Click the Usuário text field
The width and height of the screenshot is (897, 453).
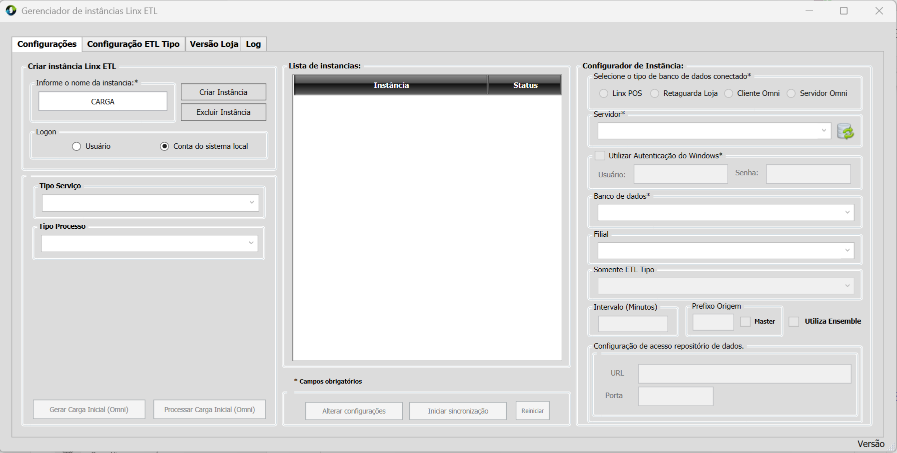681,174
